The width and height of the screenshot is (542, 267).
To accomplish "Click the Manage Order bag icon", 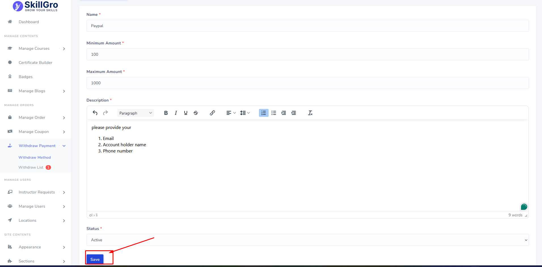I will pyautogui.click(x=10, y=117).
